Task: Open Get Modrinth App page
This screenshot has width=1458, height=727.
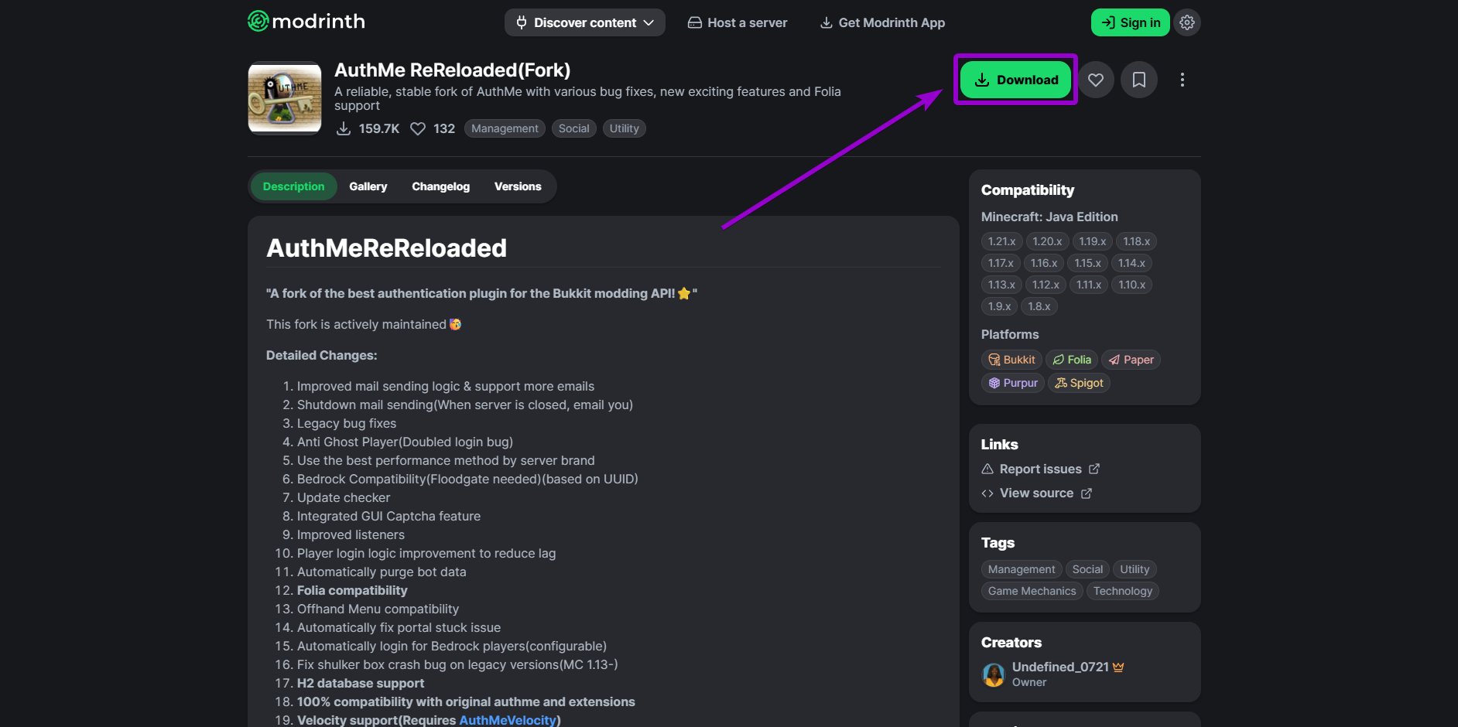Action: (882, 22)
